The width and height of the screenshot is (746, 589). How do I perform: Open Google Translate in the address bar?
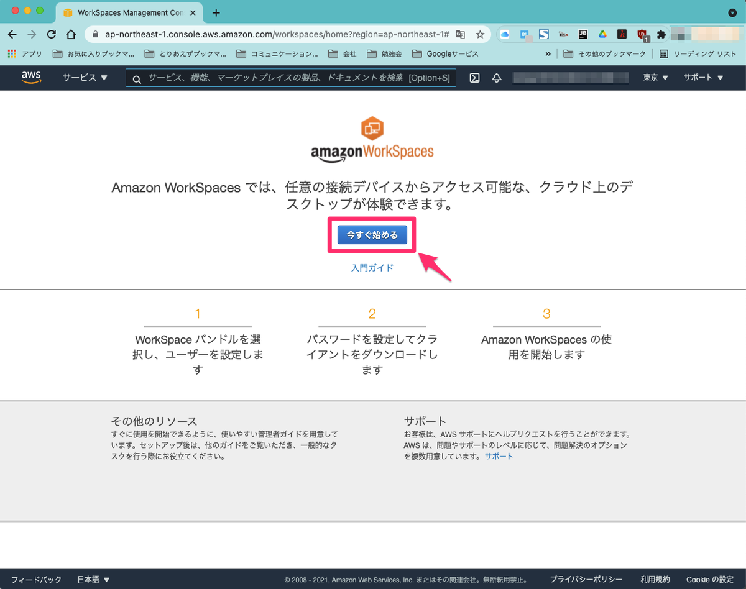pyautogui.click(x=461, y=35)
